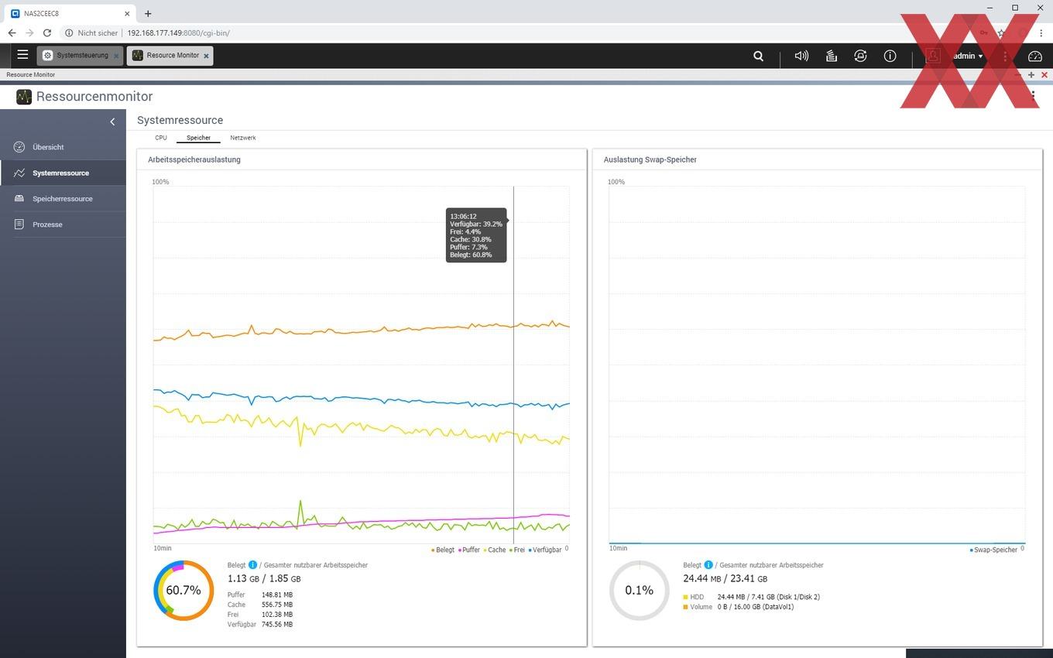This screenshot has height=658, width=1053.
Task: Open Übersicht in the sidebar
Action: (x=63, y=147)
